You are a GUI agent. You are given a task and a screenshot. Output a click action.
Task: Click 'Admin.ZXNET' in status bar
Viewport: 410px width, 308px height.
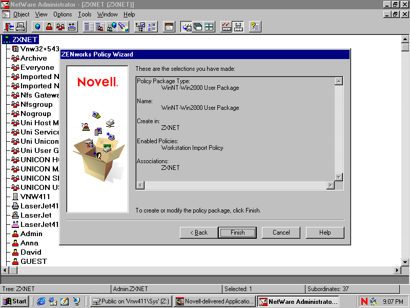click(130, 289)
